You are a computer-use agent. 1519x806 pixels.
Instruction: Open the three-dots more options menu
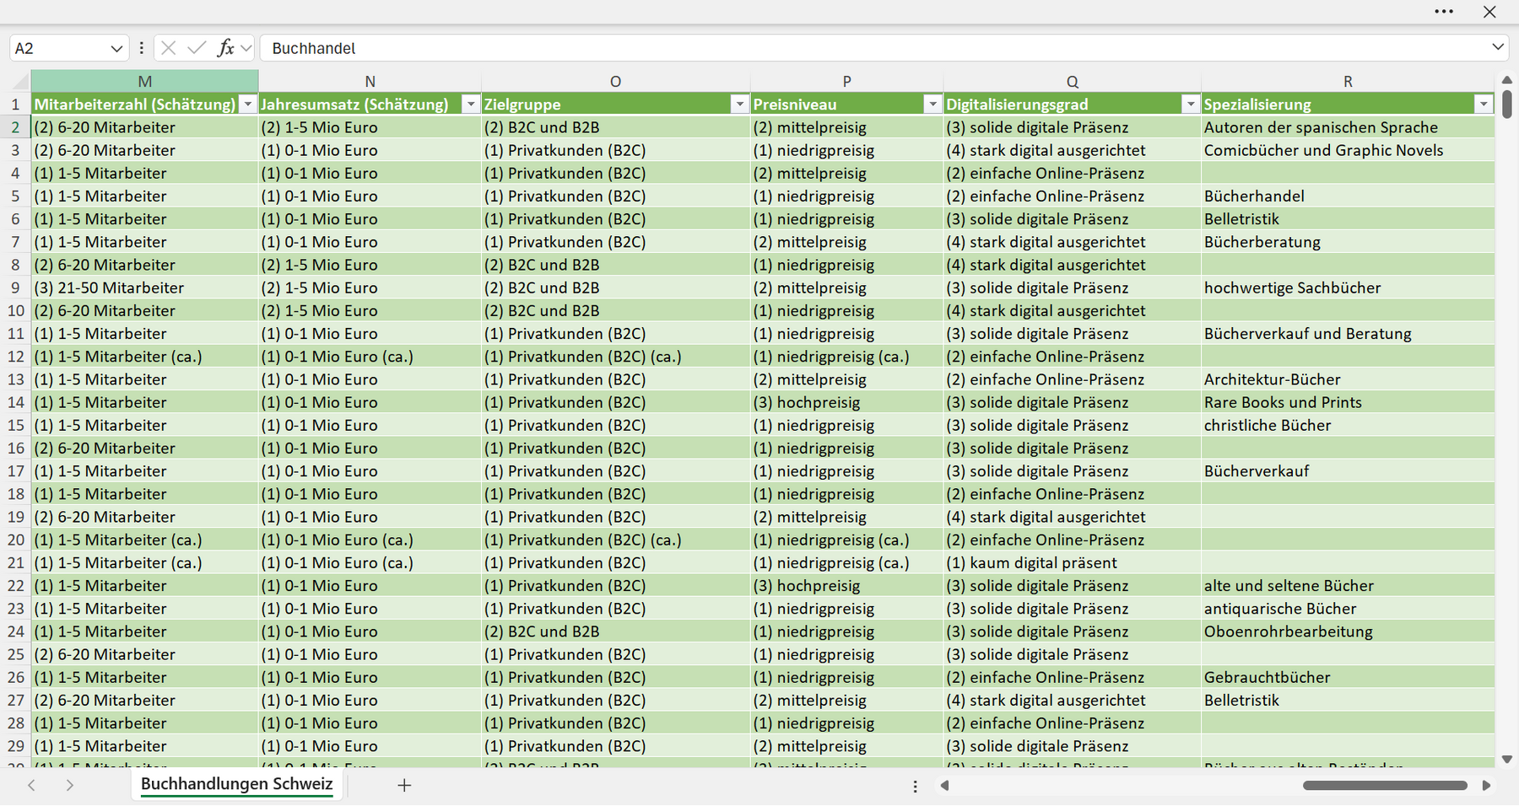[x=1444, y=12]
